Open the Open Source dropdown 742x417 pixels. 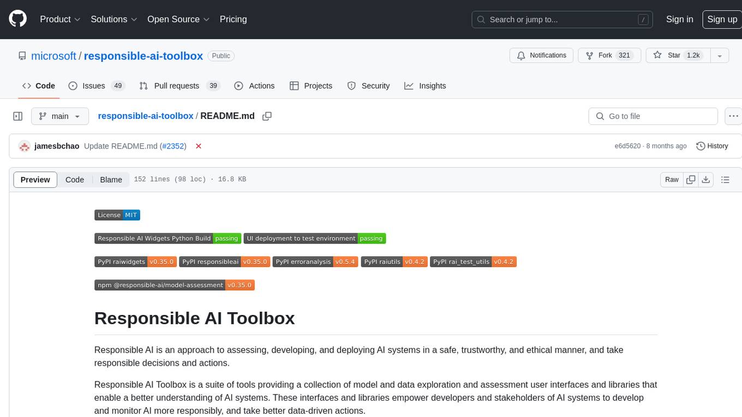pyautogui.click(x=178, y=19)
